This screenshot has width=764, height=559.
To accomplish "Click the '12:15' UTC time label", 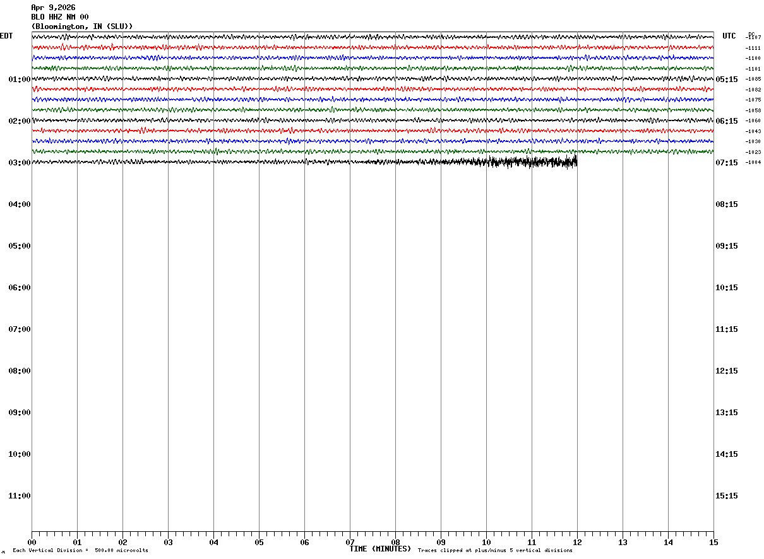I will 727,371.
